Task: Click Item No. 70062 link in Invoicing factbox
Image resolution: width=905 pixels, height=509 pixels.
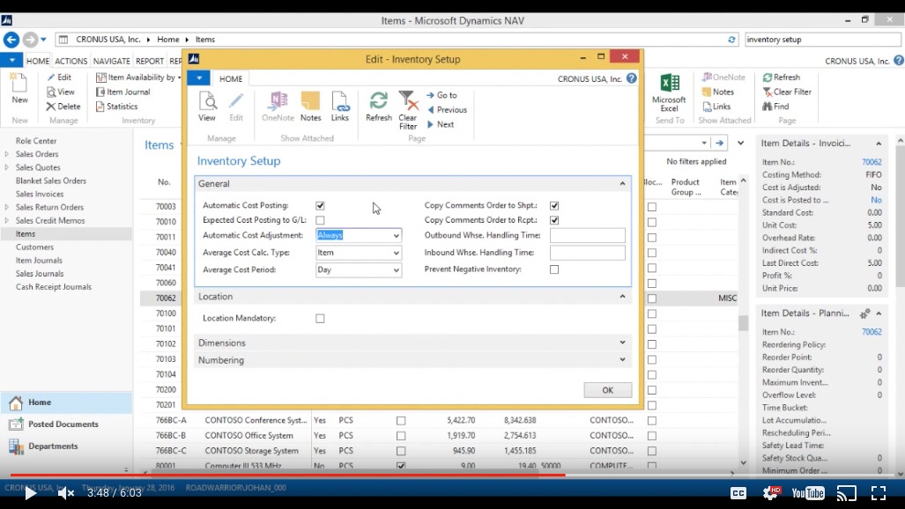Action: [x=872, y=162]
